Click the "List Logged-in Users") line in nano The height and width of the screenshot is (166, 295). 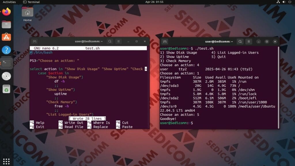coord(70,114)
